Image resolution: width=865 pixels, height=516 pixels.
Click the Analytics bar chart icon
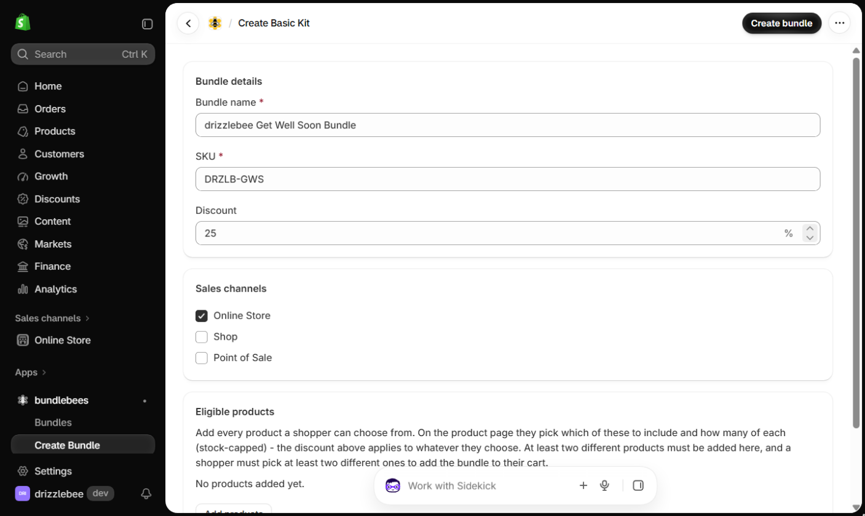click(23, 289)
